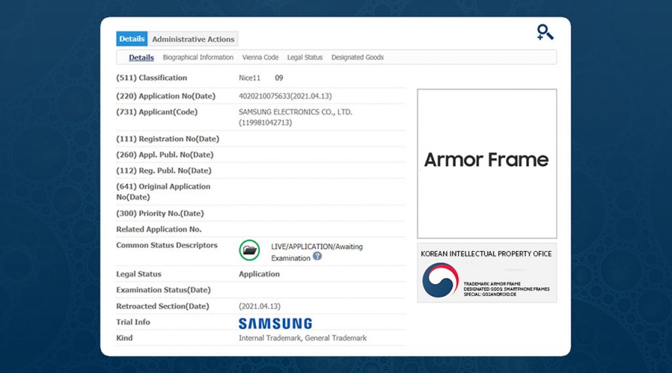Select the underlined Details sub-tab
Image resolution: width=672 pixels, height=373 pixels.
coord(141,58)
